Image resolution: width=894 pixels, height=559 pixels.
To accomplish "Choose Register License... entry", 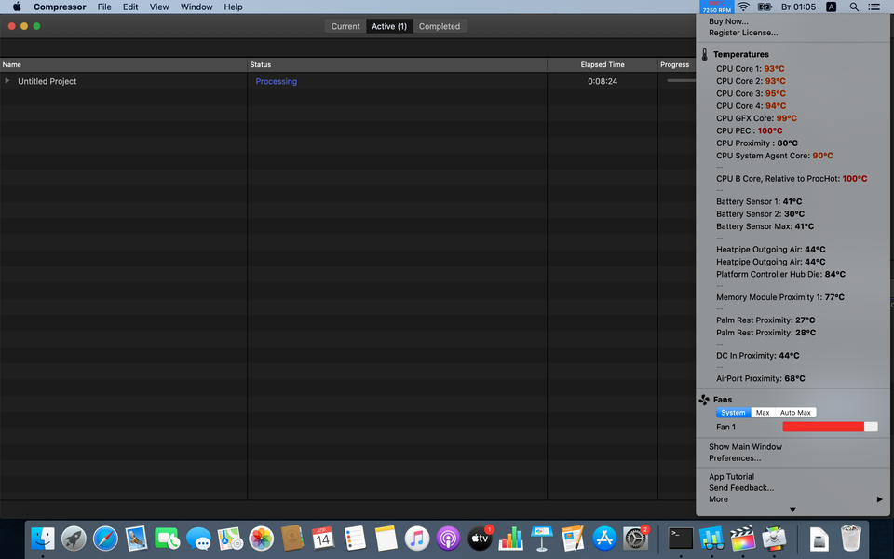I will [743, 33].
